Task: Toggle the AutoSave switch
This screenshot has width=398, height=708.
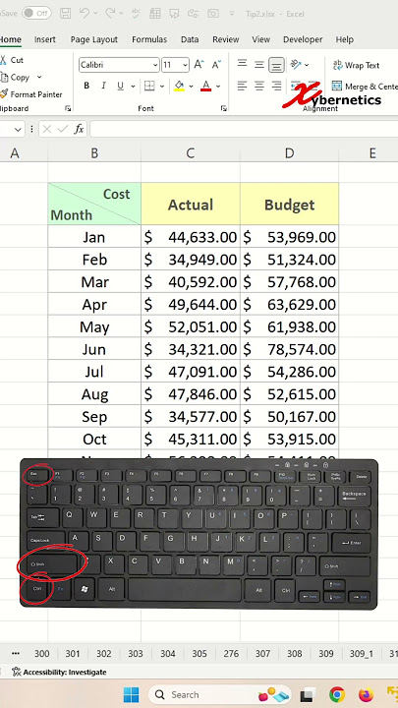Action: click(x=36, y=14)
